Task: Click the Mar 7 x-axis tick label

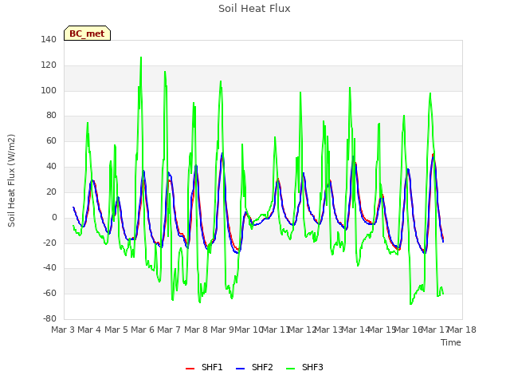Action: [x=169, y=330]
